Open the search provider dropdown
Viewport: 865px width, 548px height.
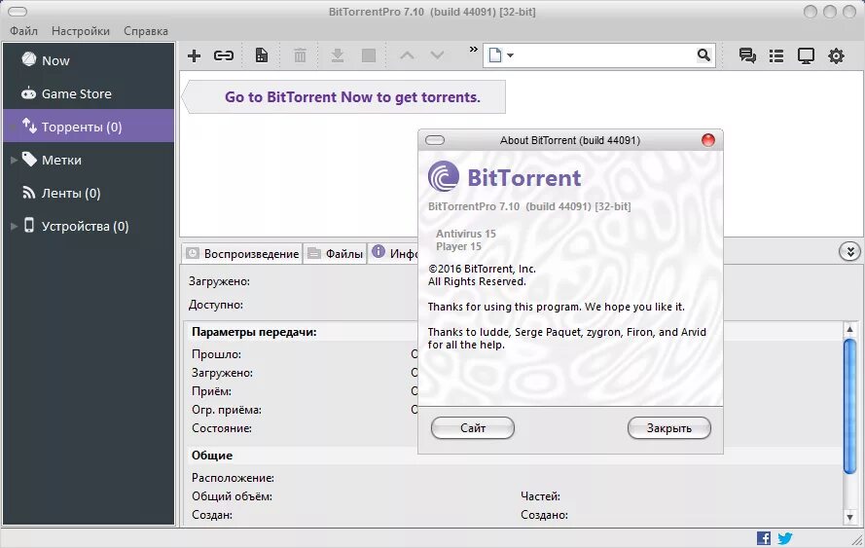(501, 55)
